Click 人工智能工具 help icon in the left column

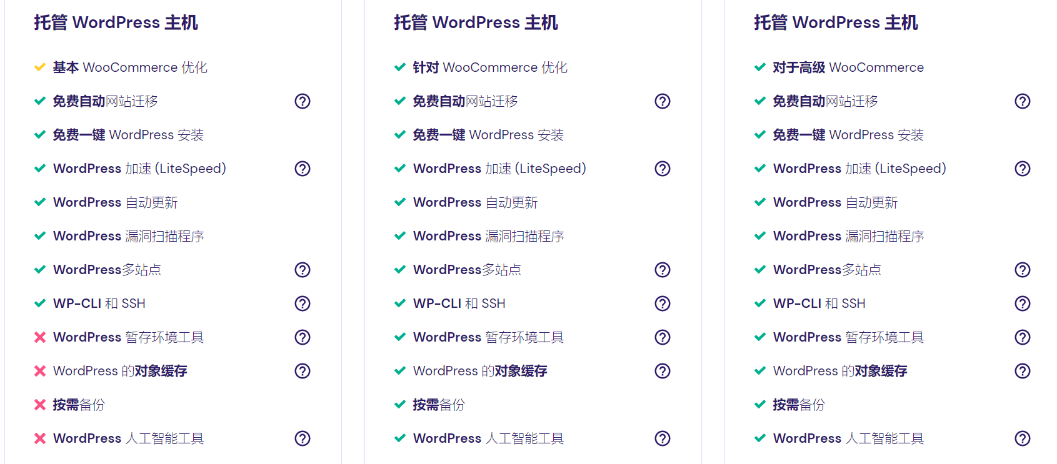click(x=303, y=438)
